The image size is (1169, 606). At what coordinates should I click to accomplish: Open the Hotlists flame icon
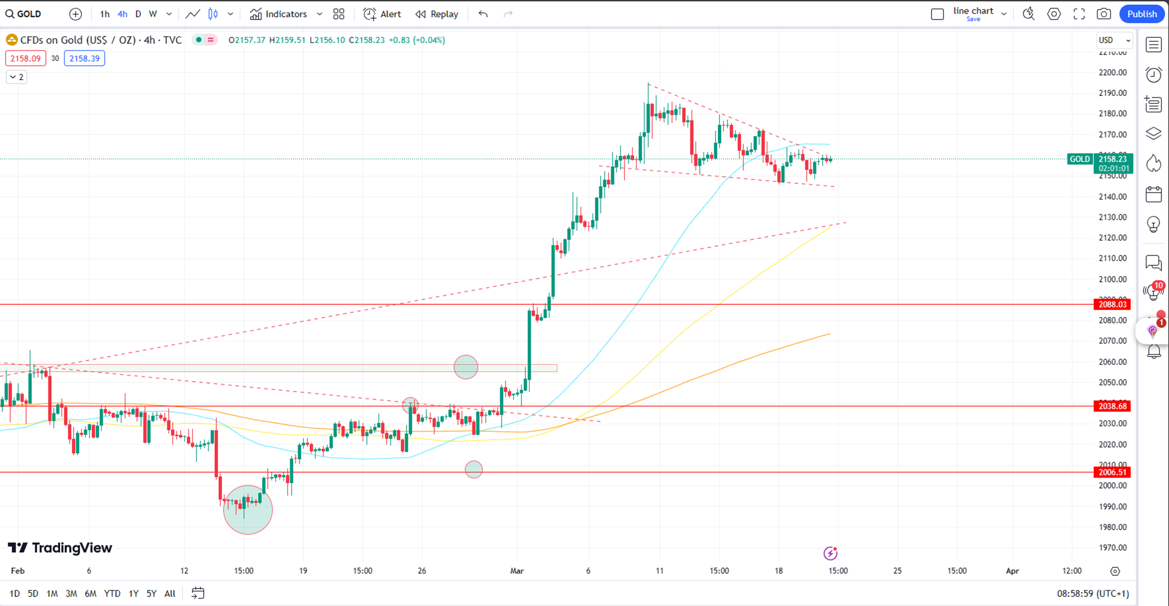click(x=1153, y=163)
